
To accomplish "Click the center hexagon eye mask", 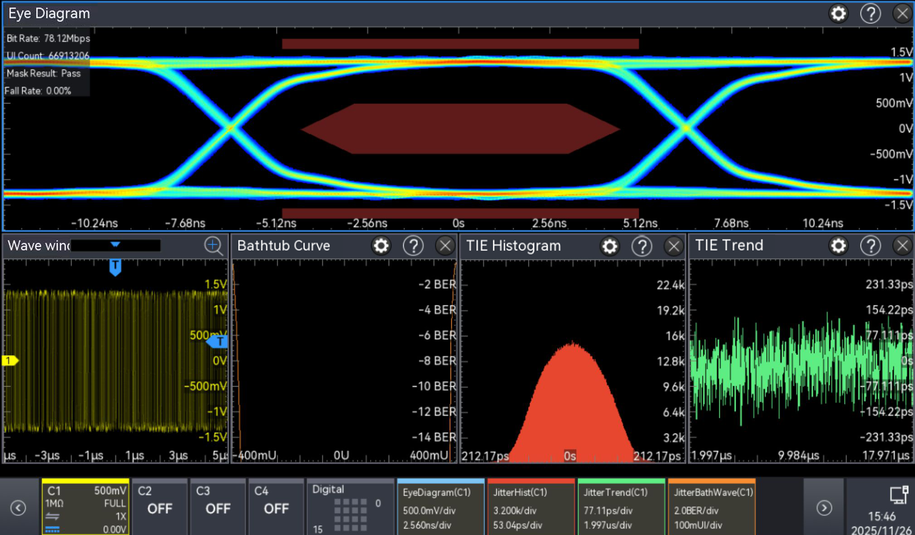I will [460, 129].
